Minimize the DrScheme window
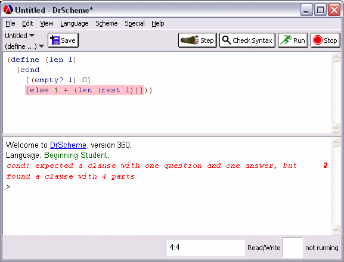344x262 pixels. (306, 10)
